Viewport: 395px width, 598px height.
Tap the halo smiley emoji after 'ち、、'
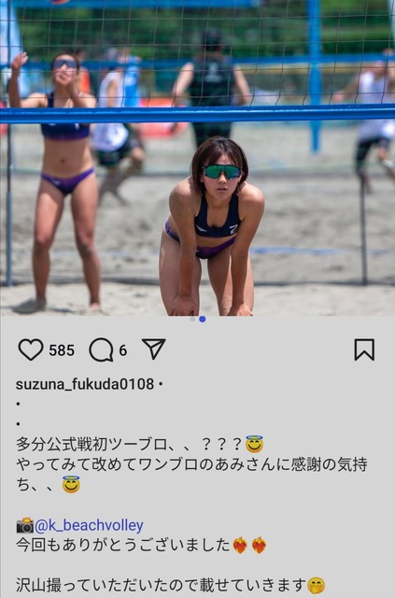click(71, 484)
